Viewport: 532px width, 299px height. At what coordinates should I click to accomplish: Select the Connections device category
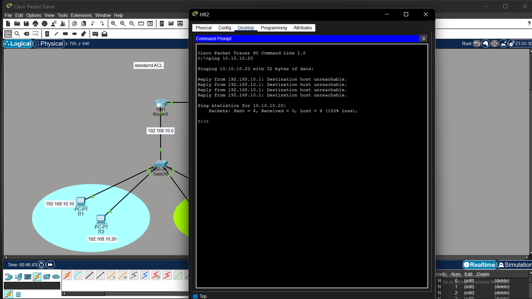pyautogui.click(x=37, y=276)
